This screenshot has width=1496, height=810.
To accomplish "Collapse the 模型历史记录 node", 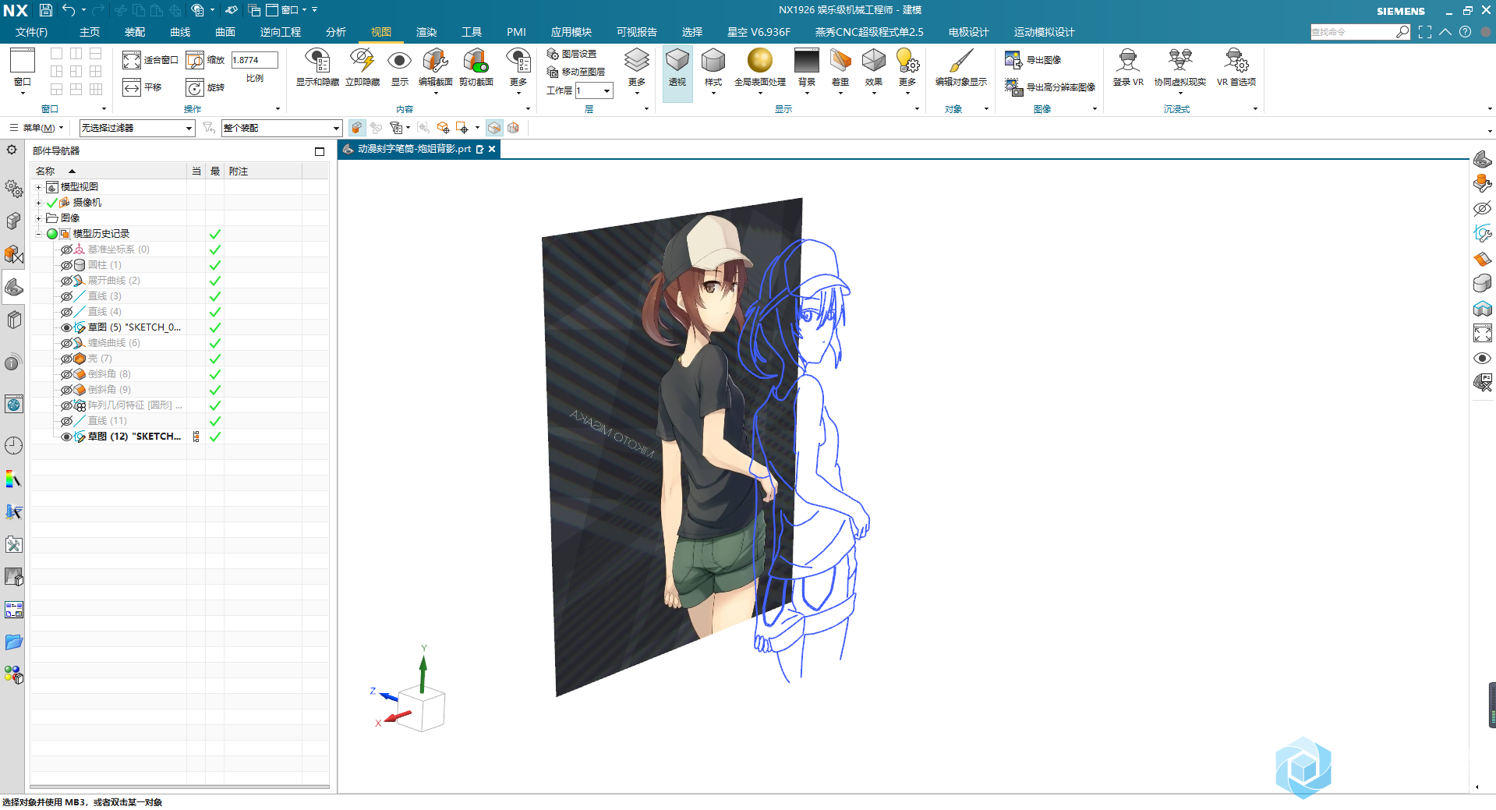I will 38,234.
